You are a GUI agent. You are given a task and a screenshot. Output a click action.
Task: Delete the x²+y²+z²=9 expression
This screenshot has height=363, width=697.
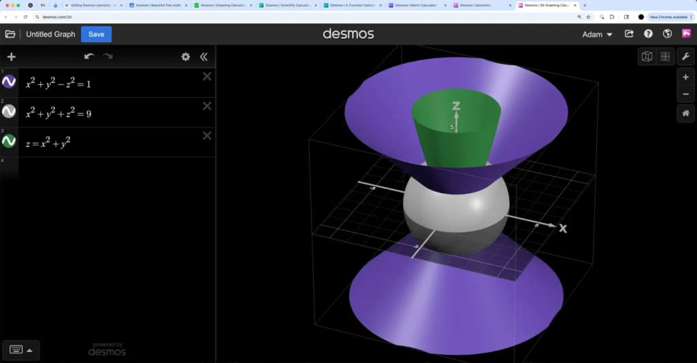[207, 107]
